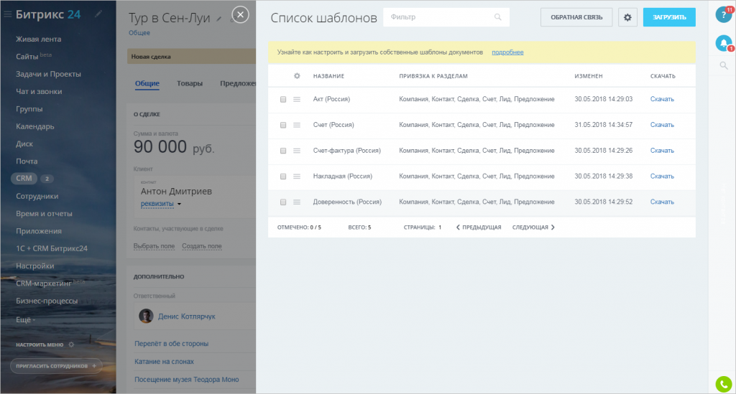Open the green phone call button
The width and height of the screenshot is (736, 394).
click(723, 385)
